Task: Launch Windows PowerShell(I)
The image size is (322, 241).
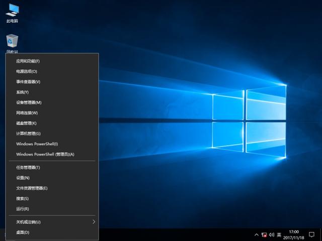Action: coord(52,144)
